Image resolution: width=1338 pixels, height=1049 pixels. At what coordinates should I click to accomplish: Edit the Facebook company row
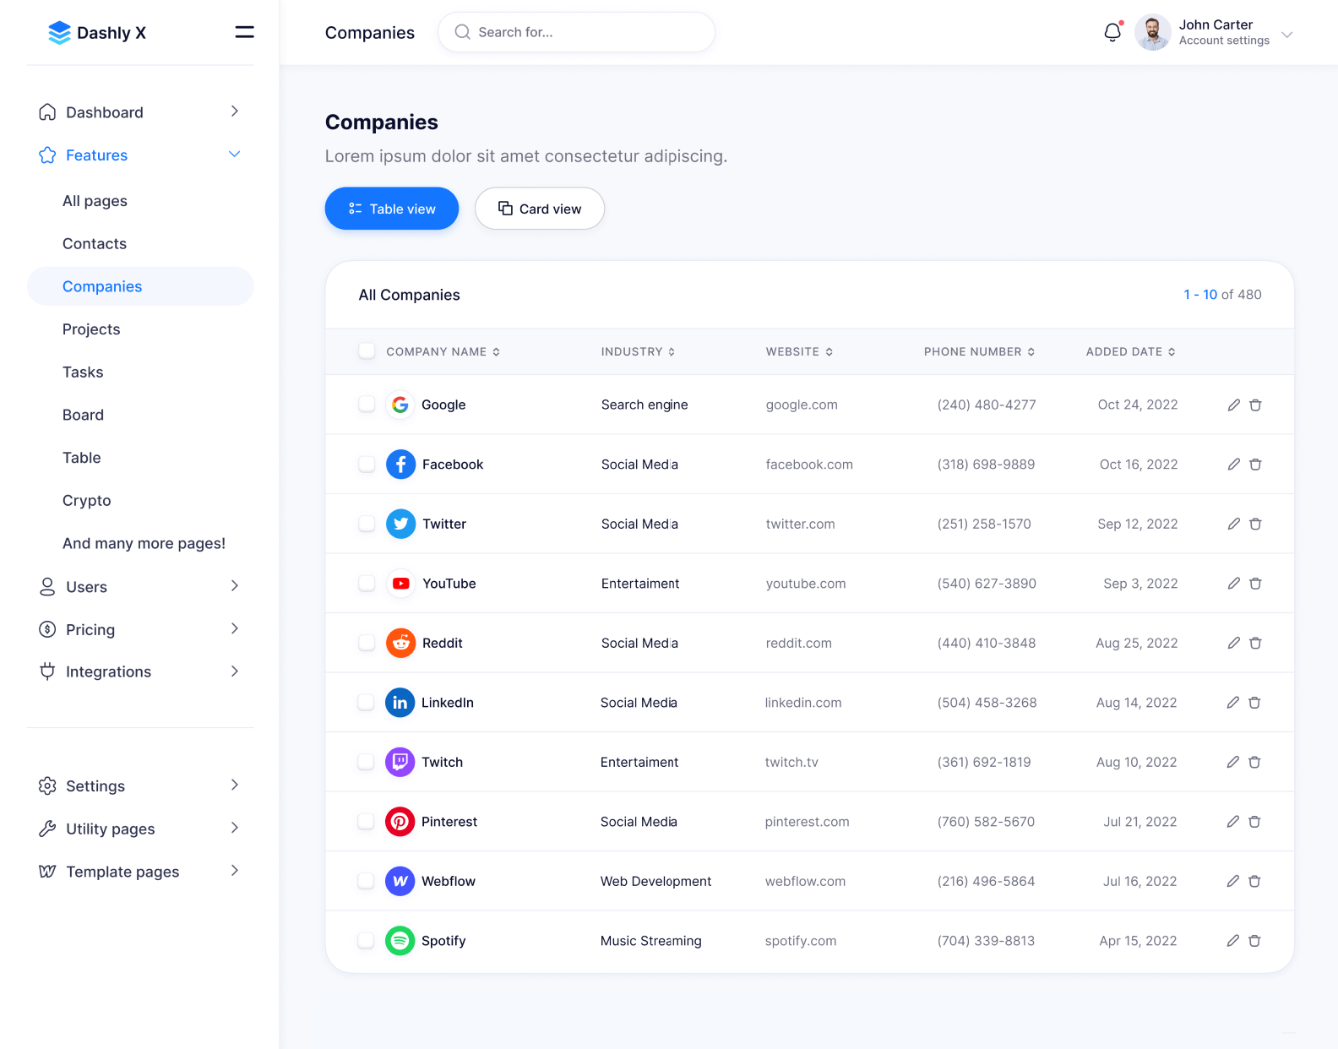[x=1233, y=465]
